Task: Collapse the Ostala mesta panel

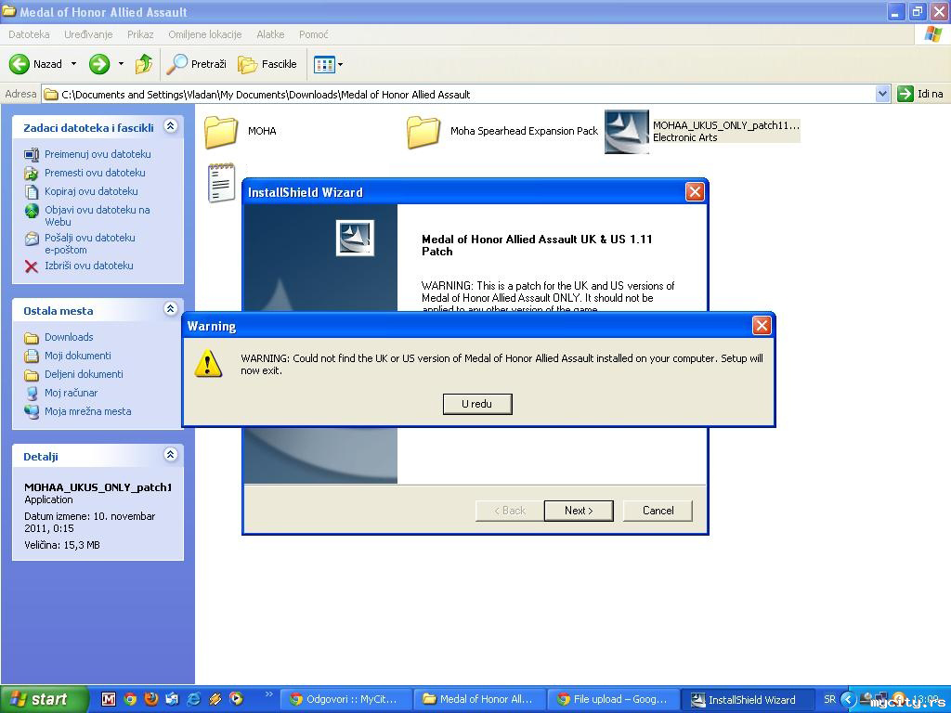Action: [x=171, y=308]
